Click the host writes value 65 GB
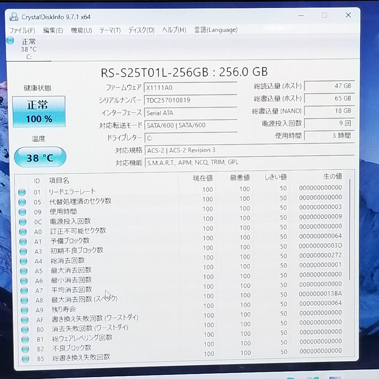The width and height of the screenshot is (379, 379). tap(329, 98)
